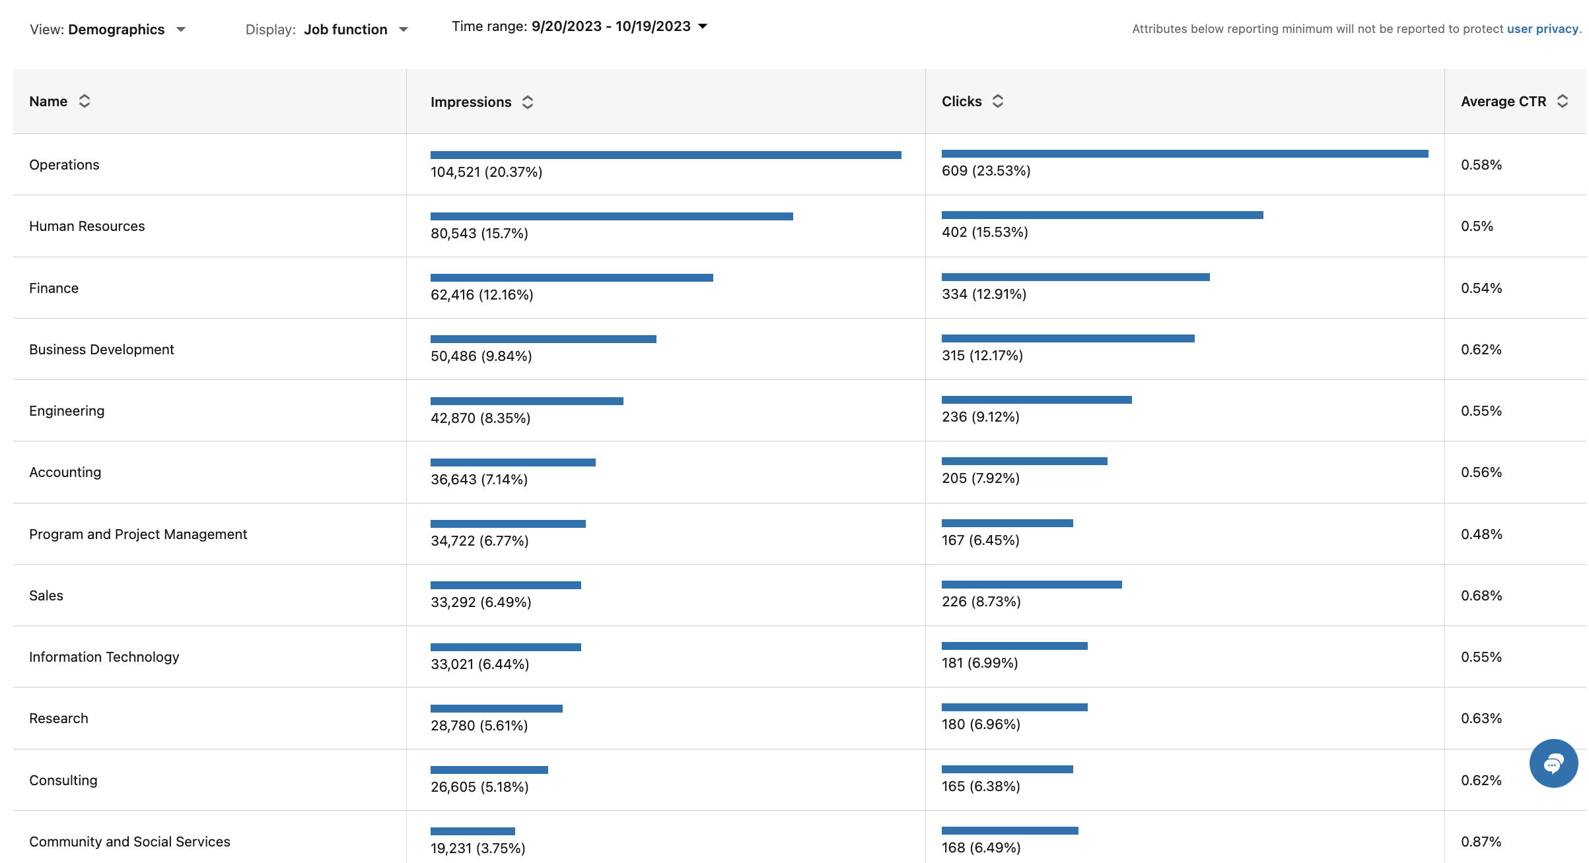Click the 0.63% CTR for Research
The width and height of the screenshot is (1589, 863).
pyautogui.click(x=1481, y=719)
